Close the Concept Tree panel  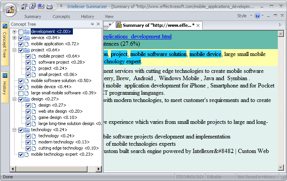pos(98,24)
